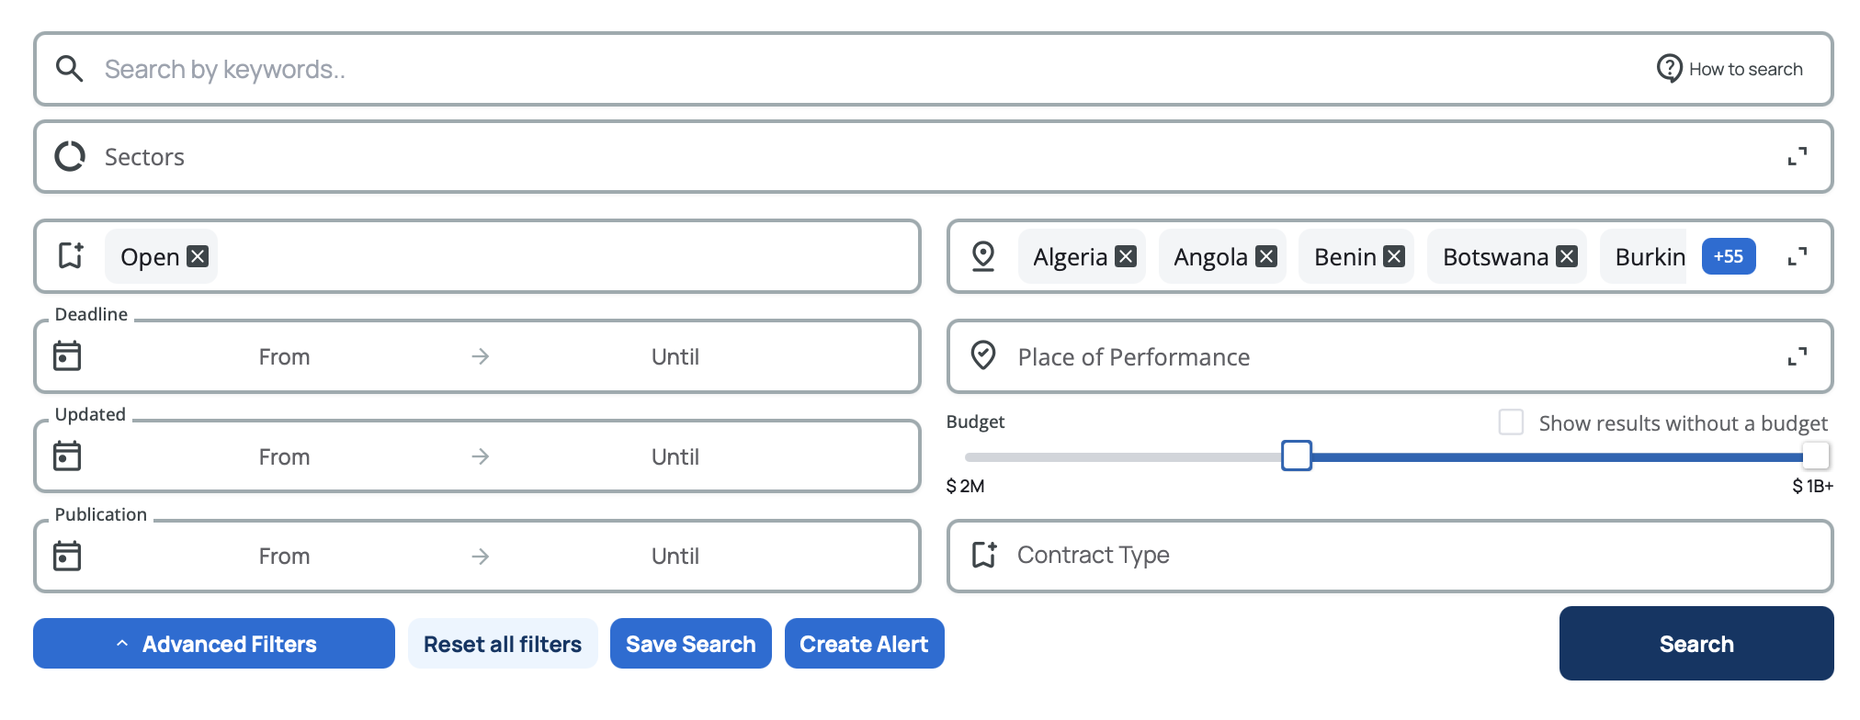Click the Place of Performance pin icon
This screenshot has height=720, width=1860.
click(983, 356)
